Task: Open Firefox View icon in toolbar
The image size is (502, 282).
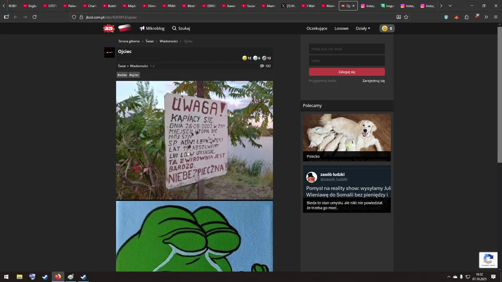Action: point(6,17)
